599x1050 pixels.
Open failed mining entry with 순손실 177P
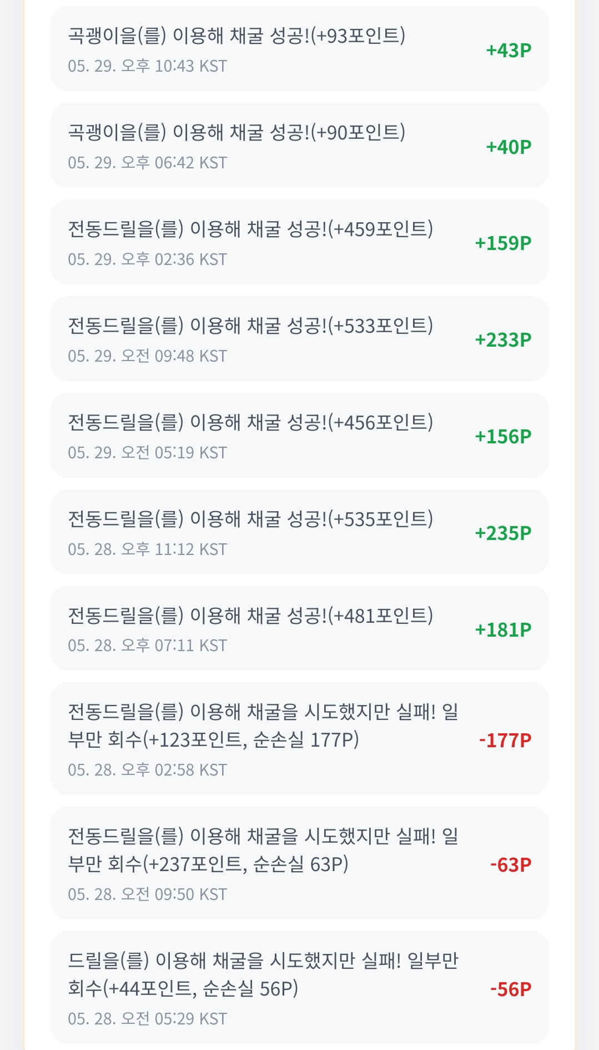coord(299,739)
